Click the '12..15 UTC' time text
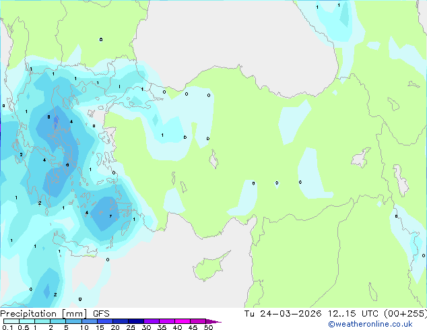The image size is (427, 330). tap(353, 314)
